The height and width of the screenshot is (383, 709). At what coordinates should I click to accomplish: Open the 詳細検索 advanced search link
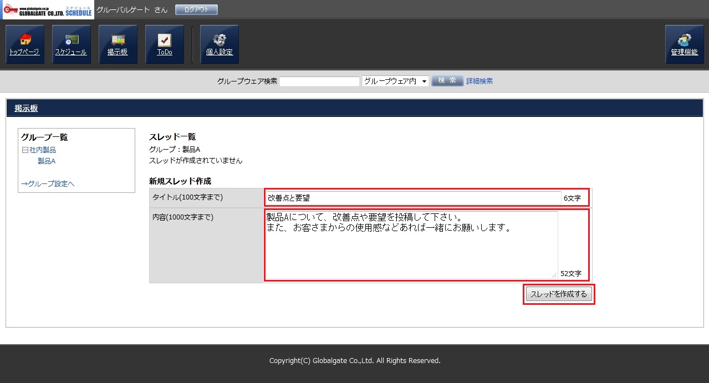pos(479,81)
